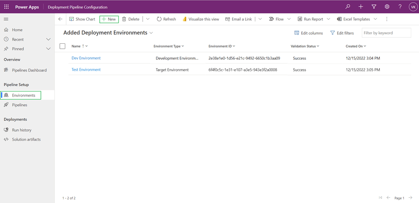Open the app launcher waffle icon
Viewport: 419px width, 203px height.
[6, 7]
